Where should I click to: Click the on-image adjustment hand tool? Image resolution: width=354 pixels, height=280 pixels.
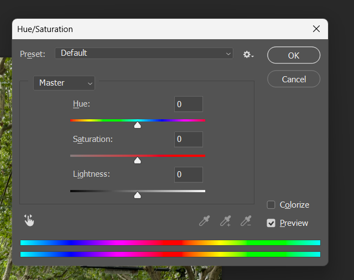coord(29,220)
